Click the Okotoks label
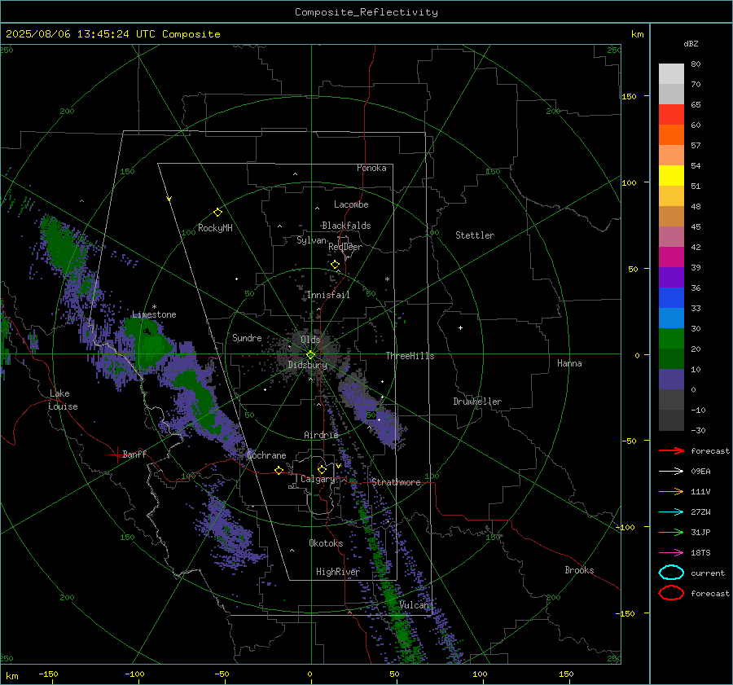733x685 pixels. 326,543
